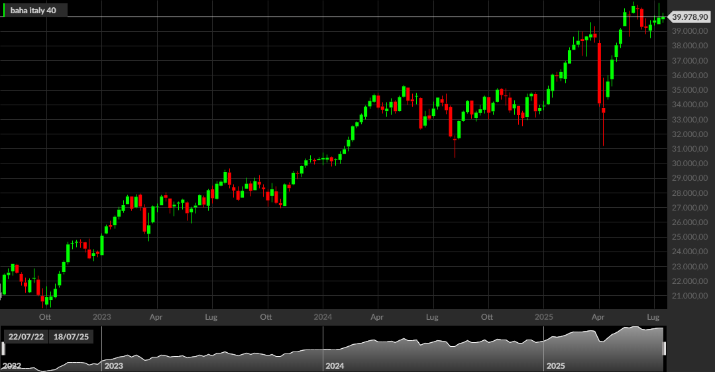This screenshot has height=372, width=715.
Task: Select the start date field 22/07/22
Action: pyautogui.click(x=26, y=337)
